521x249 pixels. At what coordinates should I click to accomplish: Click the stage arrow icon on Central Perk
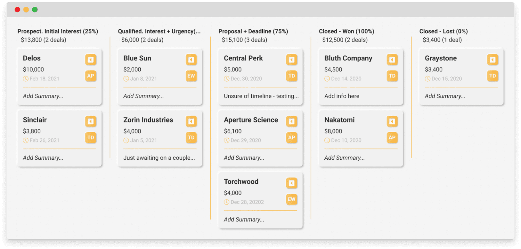[292, 60]
